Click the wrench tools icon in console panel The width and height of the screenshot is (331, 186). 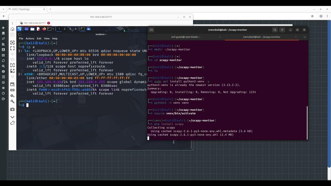(12, 102)
